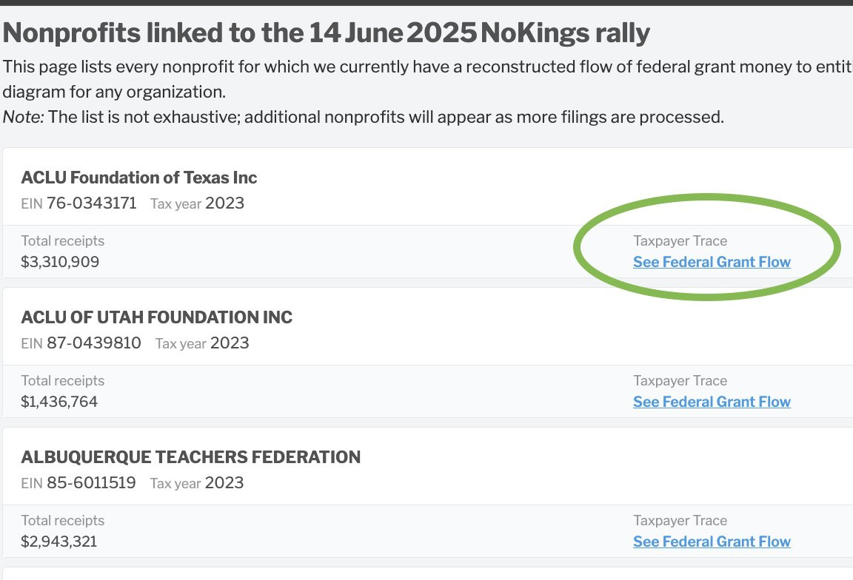Click the Tax year 2023 for ACLU Texas
Viewport: 853px width, 580px height.
coord(198,203)
